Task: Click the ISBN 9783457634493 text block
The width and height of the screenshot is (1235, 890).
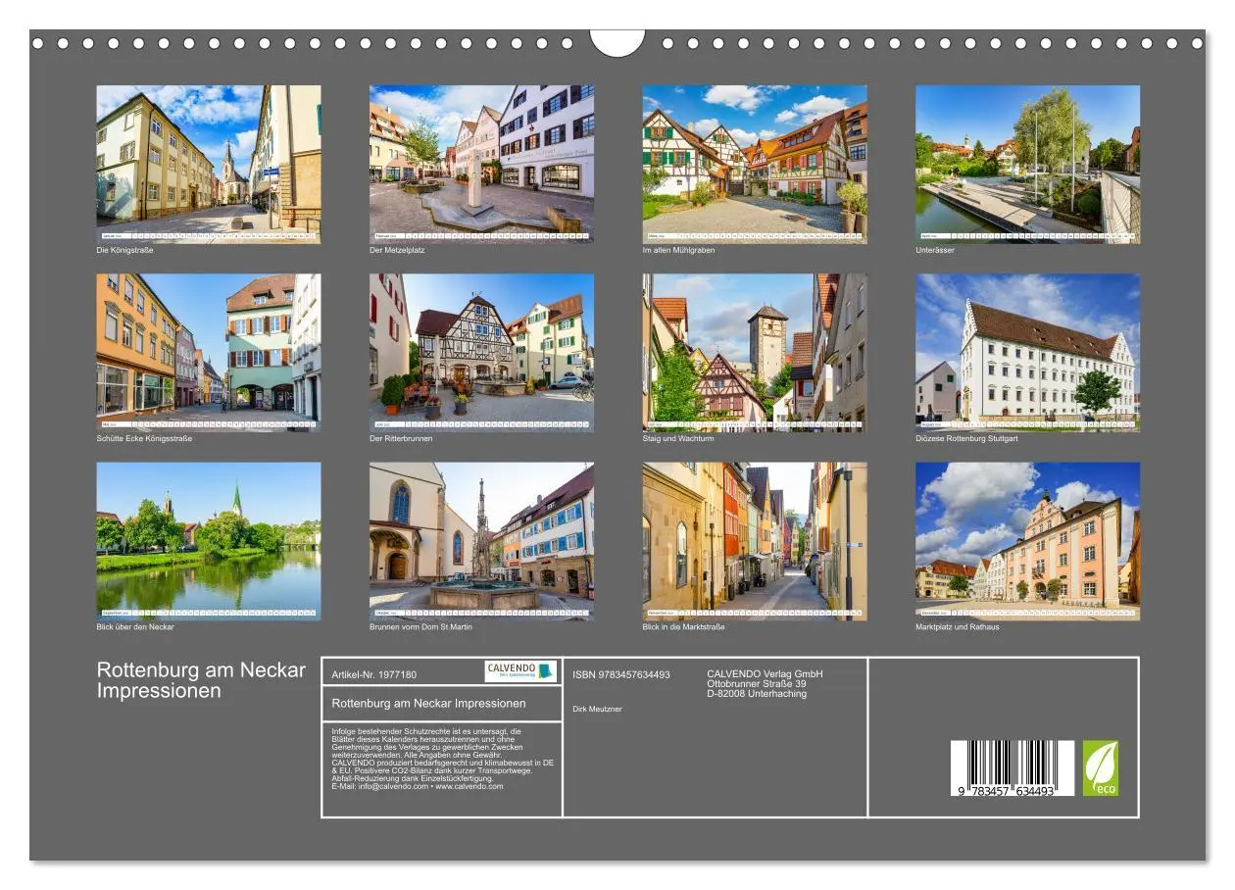Action: point(620,675)
